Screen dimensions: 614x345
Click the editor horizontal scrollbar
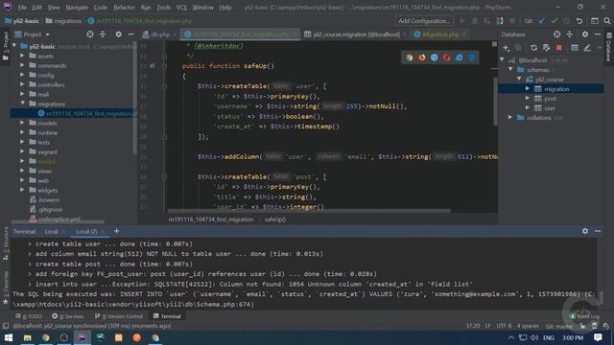coord(309,211)
